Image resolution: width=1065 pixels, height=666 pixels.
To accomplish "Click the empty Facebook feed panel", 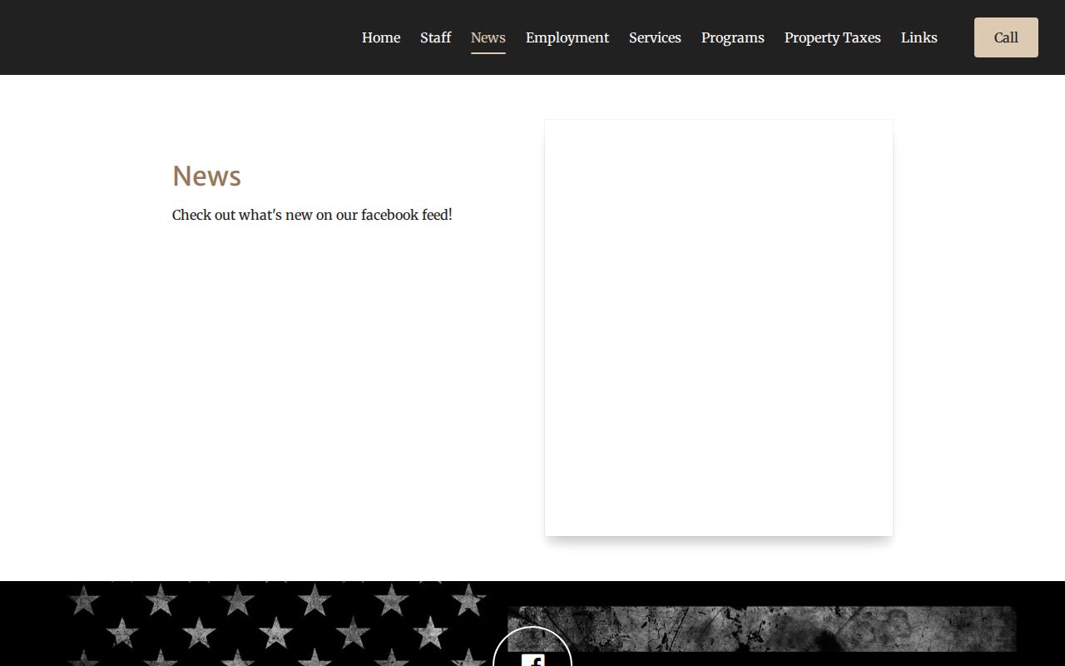I will (x=719, y=328).
